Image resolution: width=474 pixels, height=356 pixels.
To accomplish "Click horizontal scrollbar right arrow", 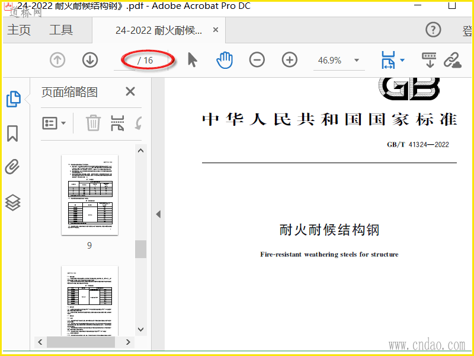I will click(x=128, y=342).
